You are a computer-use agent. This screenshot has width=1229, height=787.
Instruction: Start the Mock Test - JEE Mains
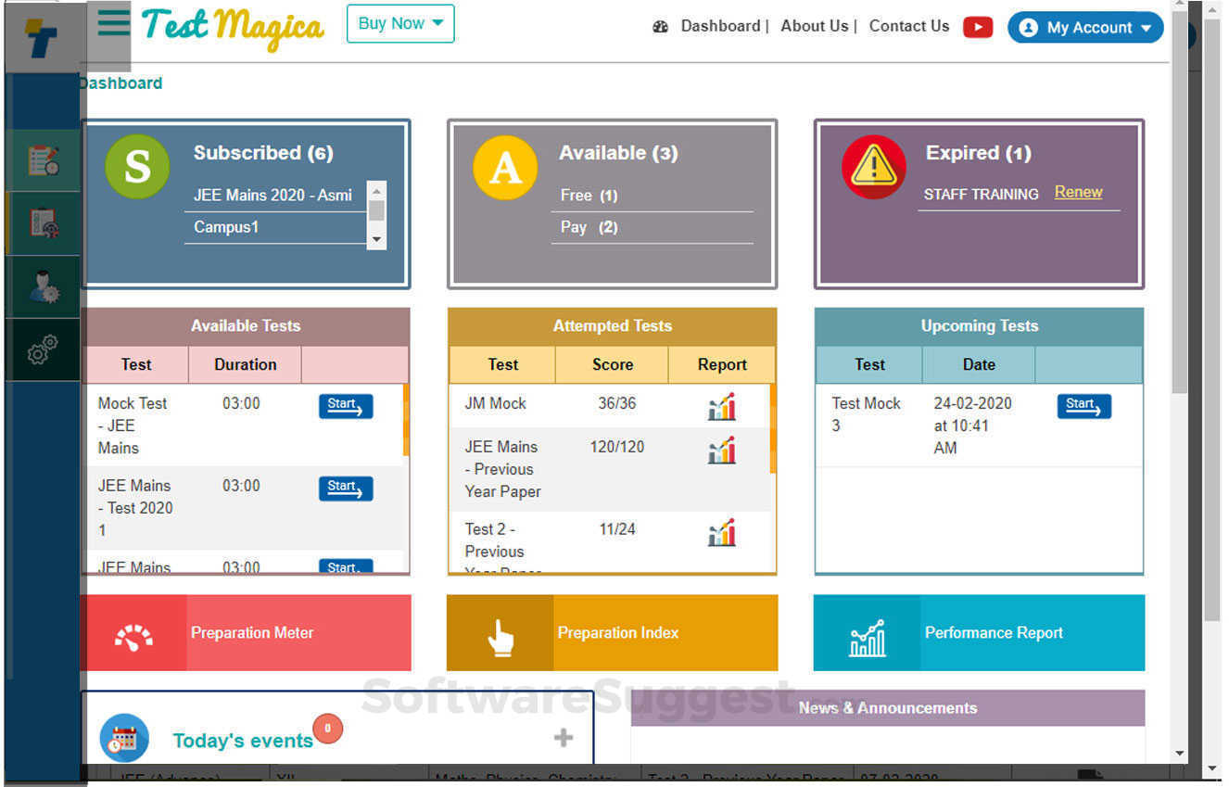pos(345,406)
